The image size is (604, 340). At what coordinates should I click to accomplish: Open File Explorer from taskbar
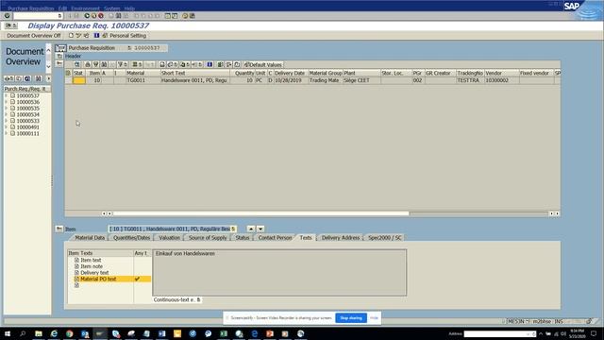coord(39,333)
